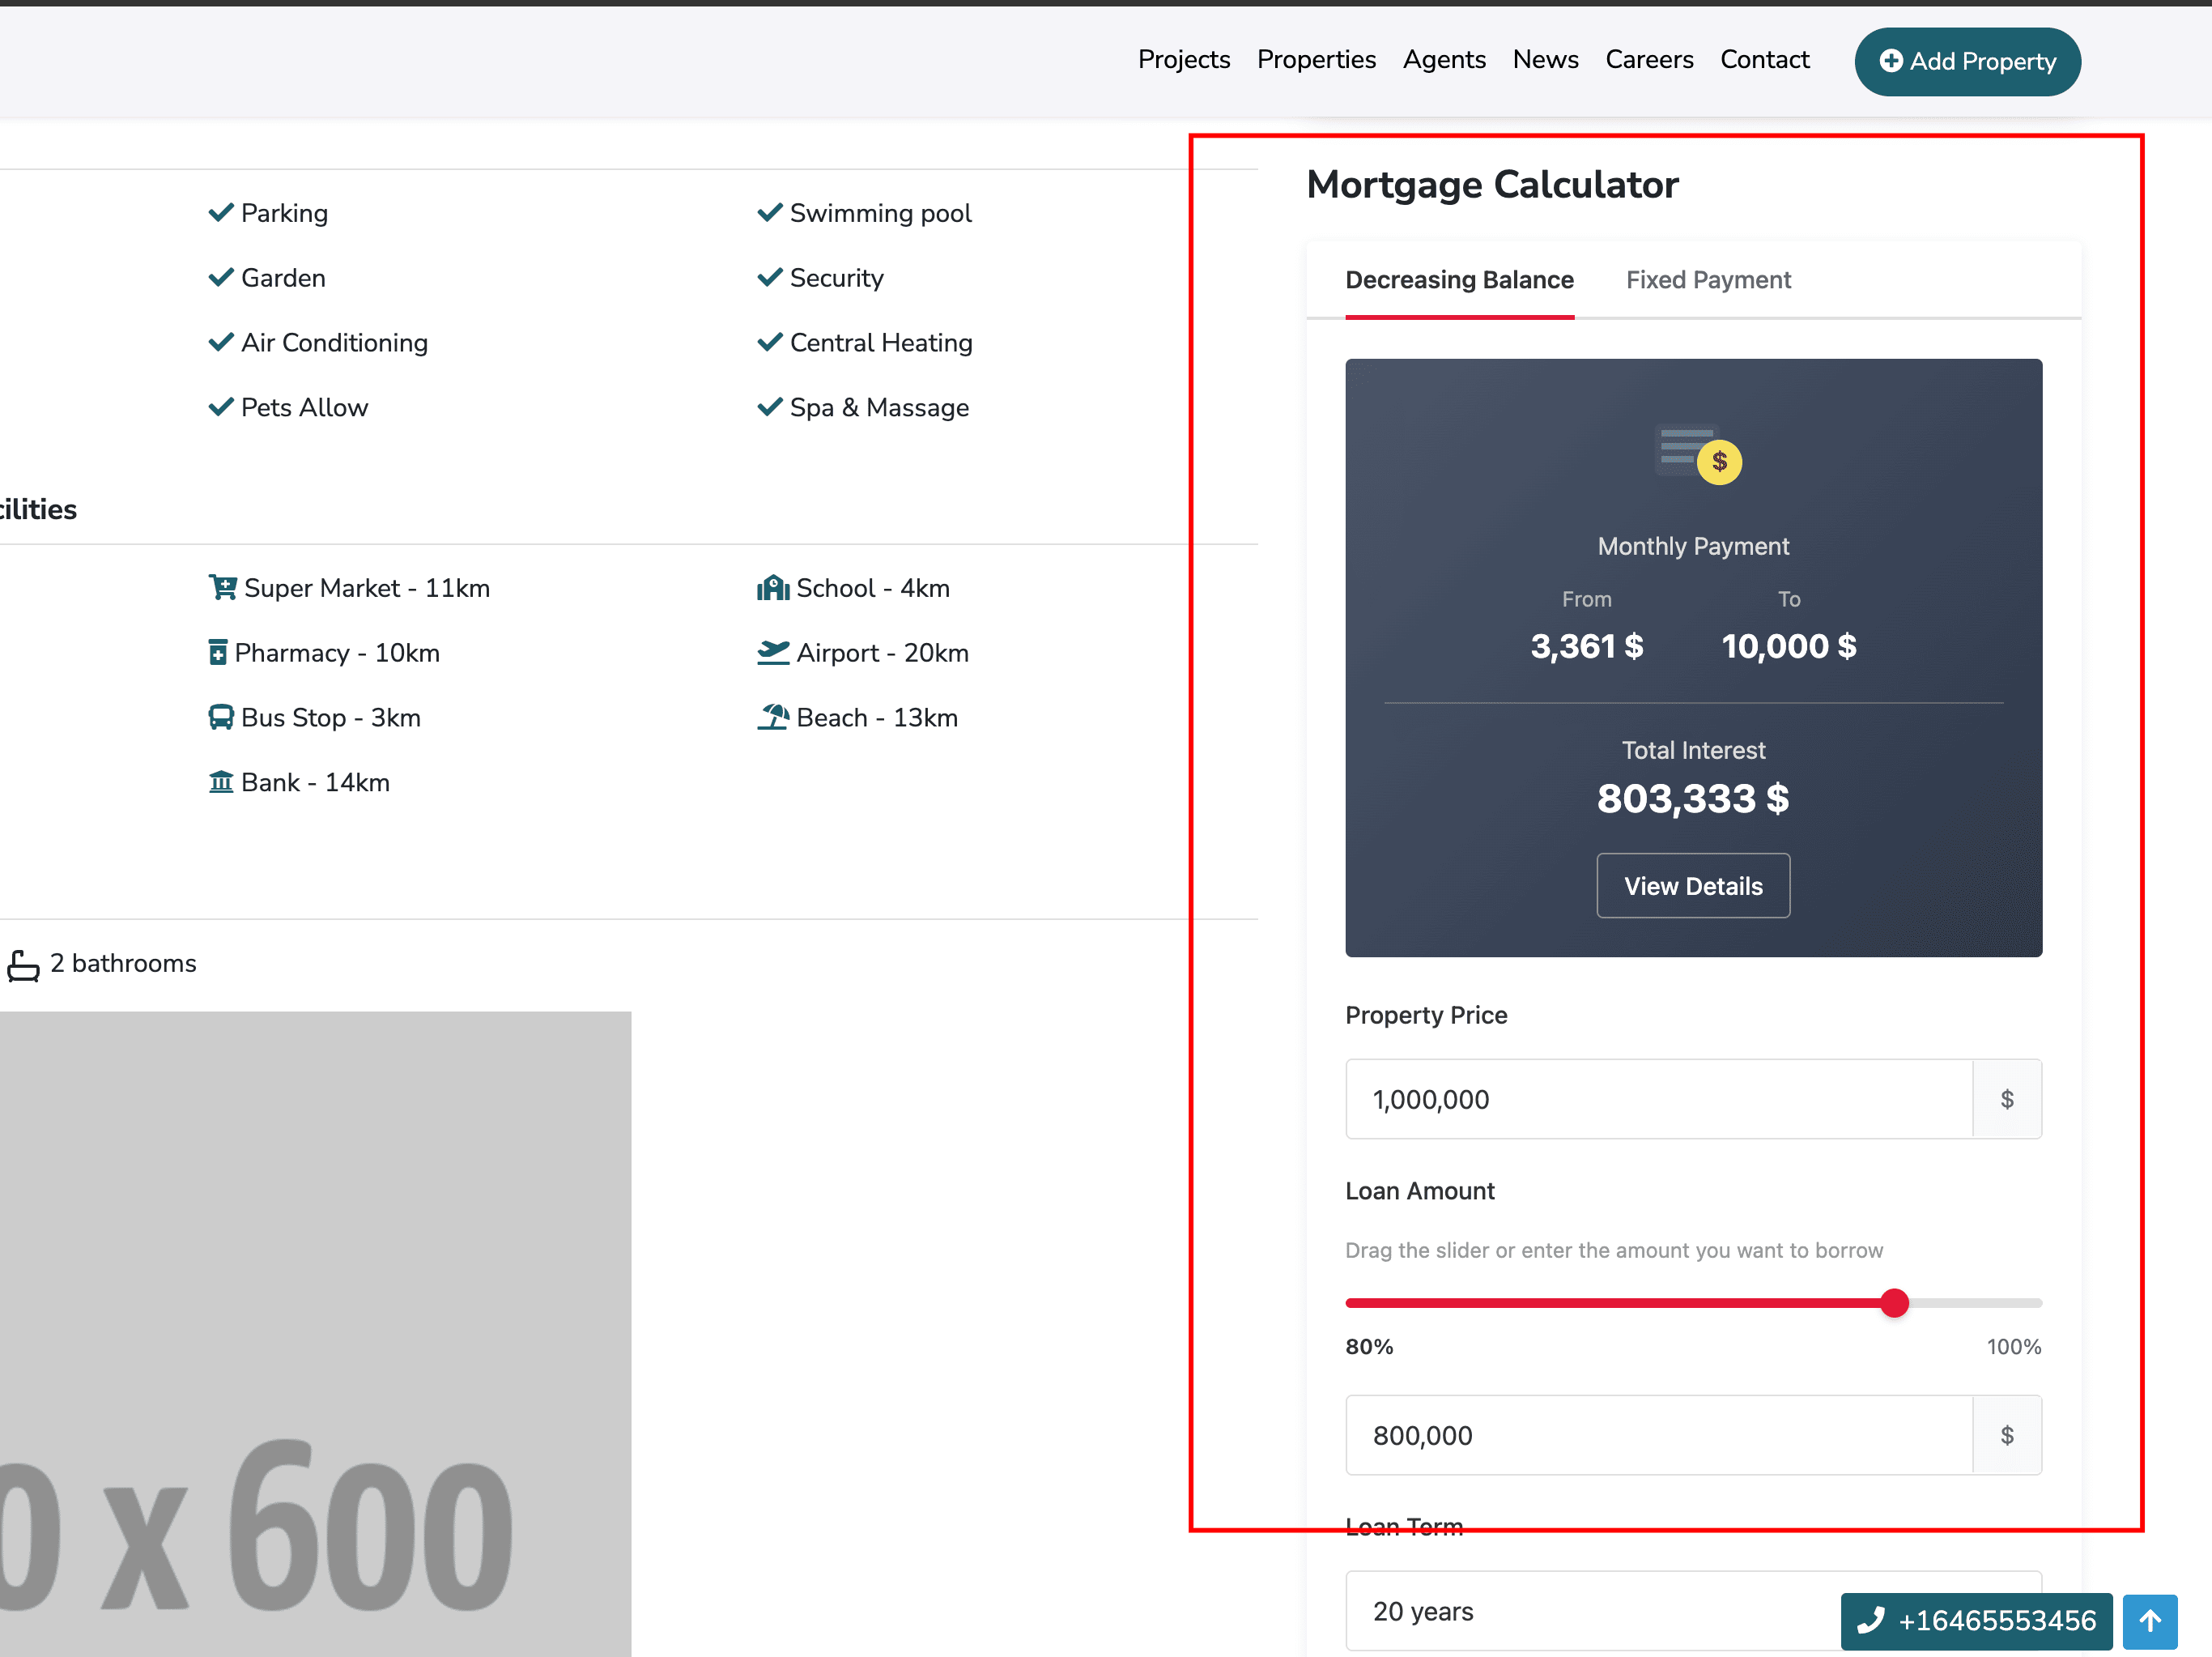Click the yellow dollar badge in the calculator
2212x1657 pixels.
(x=1719, y=461)
